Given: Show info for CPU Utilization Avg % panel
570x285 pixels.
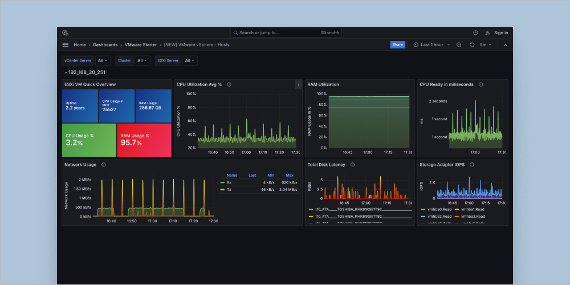Looking at the screenshot, I should [229, 84].
